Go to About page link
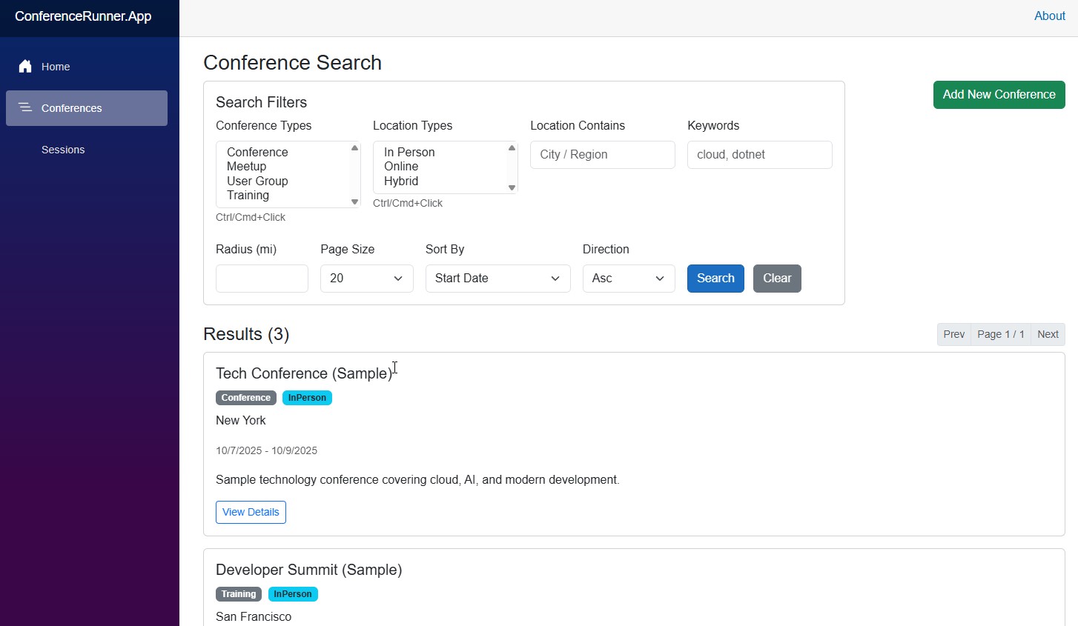The image size is (1078, 626). 1049,16
